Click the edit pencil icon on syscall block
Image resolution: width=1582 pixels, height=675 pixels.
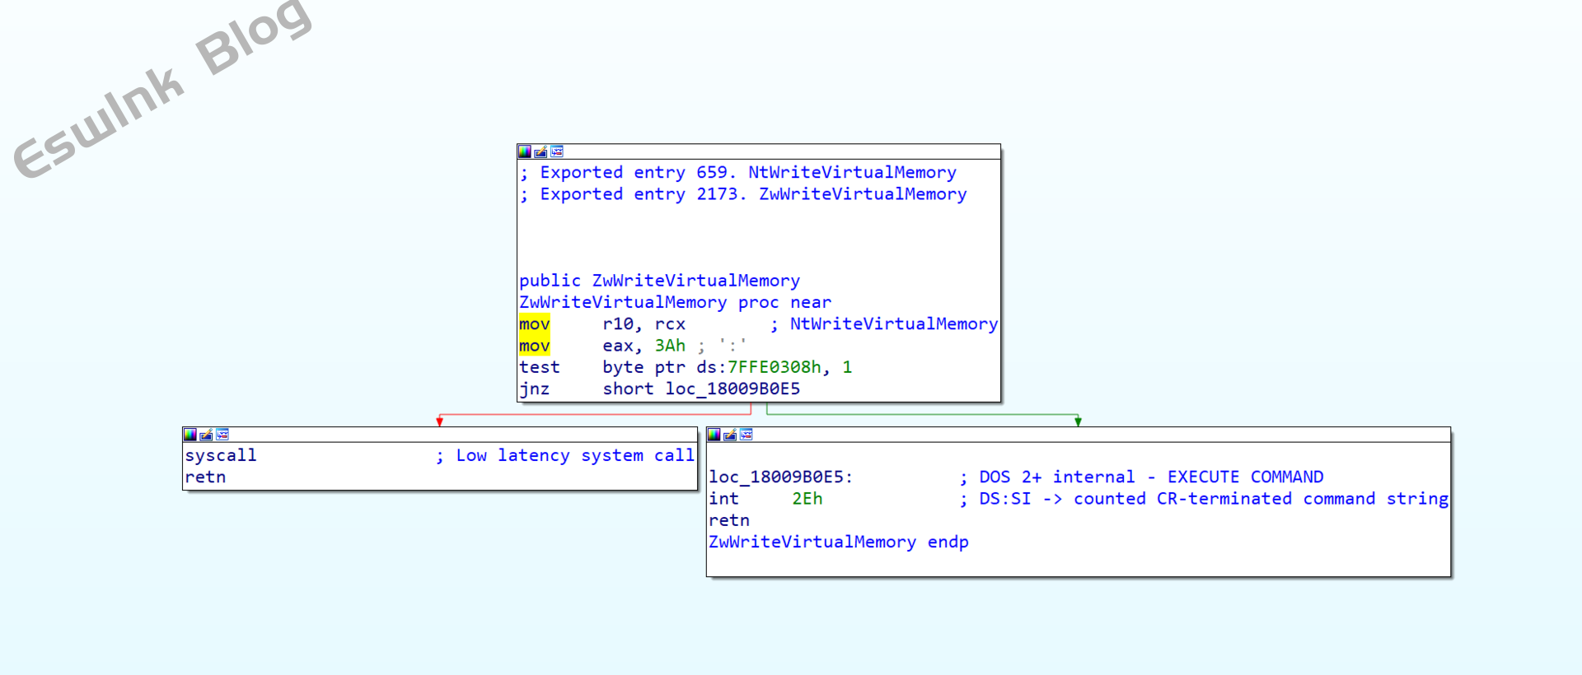point(206,435)
